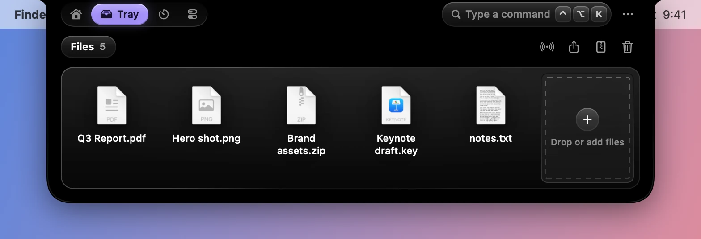701x239 pixels.
Task: Select the notes.txt file icon
Action: click(x=491, y=105)
